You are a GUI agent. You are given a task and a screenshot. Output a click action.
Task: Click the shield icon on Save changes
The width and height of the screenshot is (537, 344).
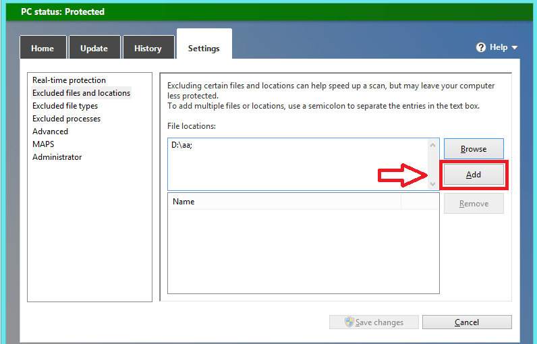[349, 322]
